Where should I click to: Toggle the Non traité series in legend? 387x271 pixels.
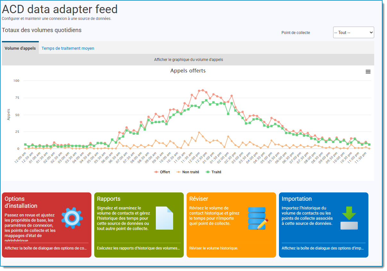click(188, 172)
